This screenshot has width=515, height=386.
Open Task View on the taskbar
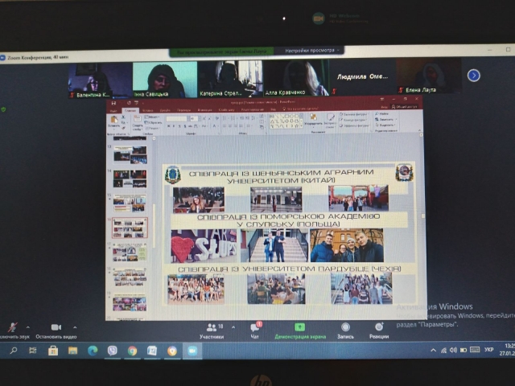(33, 351)
